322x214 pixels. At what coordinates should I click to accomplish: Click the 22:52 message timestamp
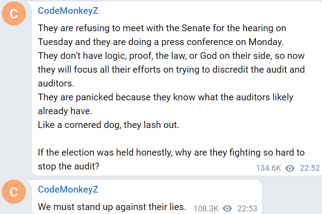pyautogui.click(x=309, y=168)
